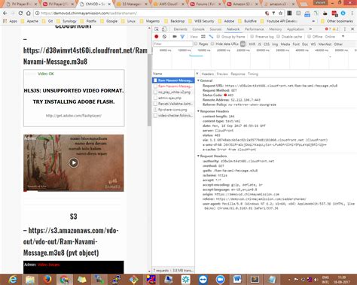The width and height of the screenshot is (357, 285).
Task: Check the Disable cache option
Action: point(278,37)
